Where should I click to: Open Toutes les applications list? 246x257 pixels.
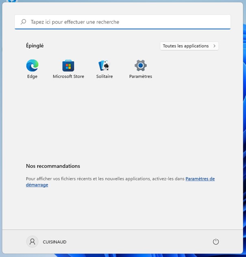[x=186, y=46]
